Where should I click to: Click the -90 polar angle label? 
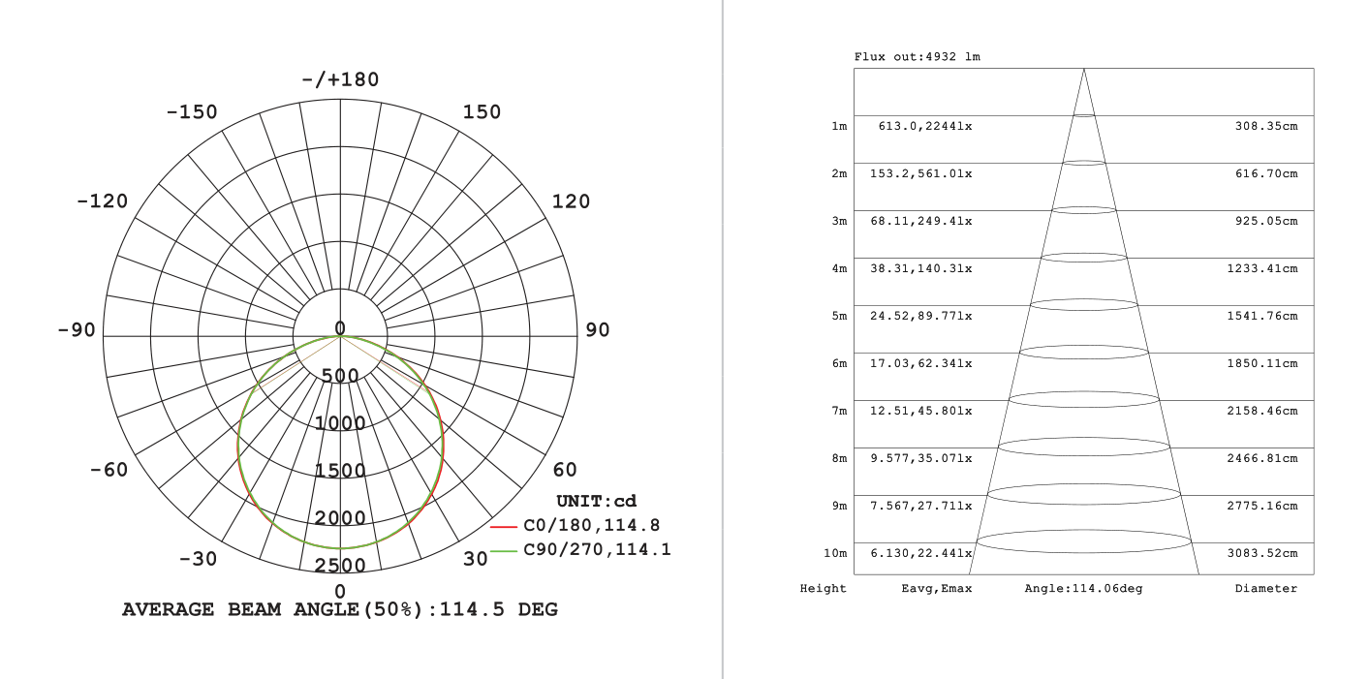click(x=77, y=330)
